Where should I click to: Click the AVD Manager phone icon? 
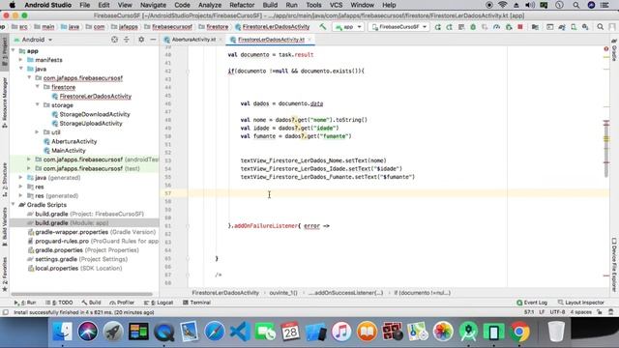(x=574, y=27)
